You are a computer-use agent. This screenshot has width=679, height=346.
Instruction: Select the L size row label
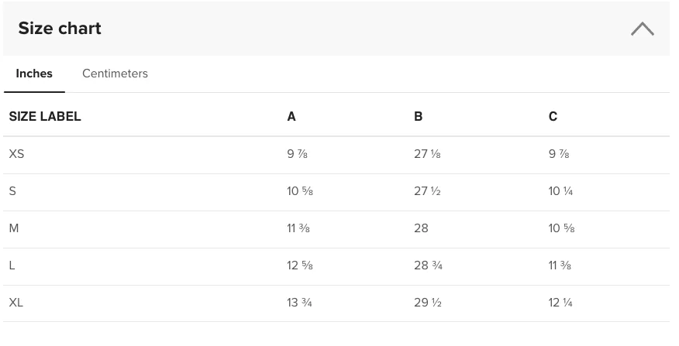tap(12, 265)
